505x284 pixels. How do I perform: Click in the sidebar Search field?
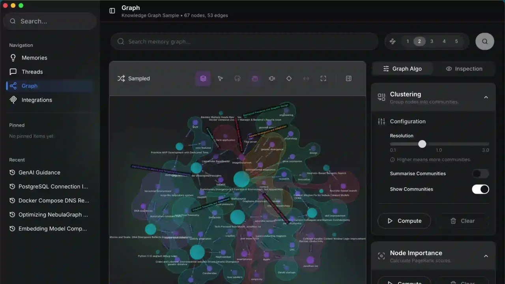[x=50, y=21]
